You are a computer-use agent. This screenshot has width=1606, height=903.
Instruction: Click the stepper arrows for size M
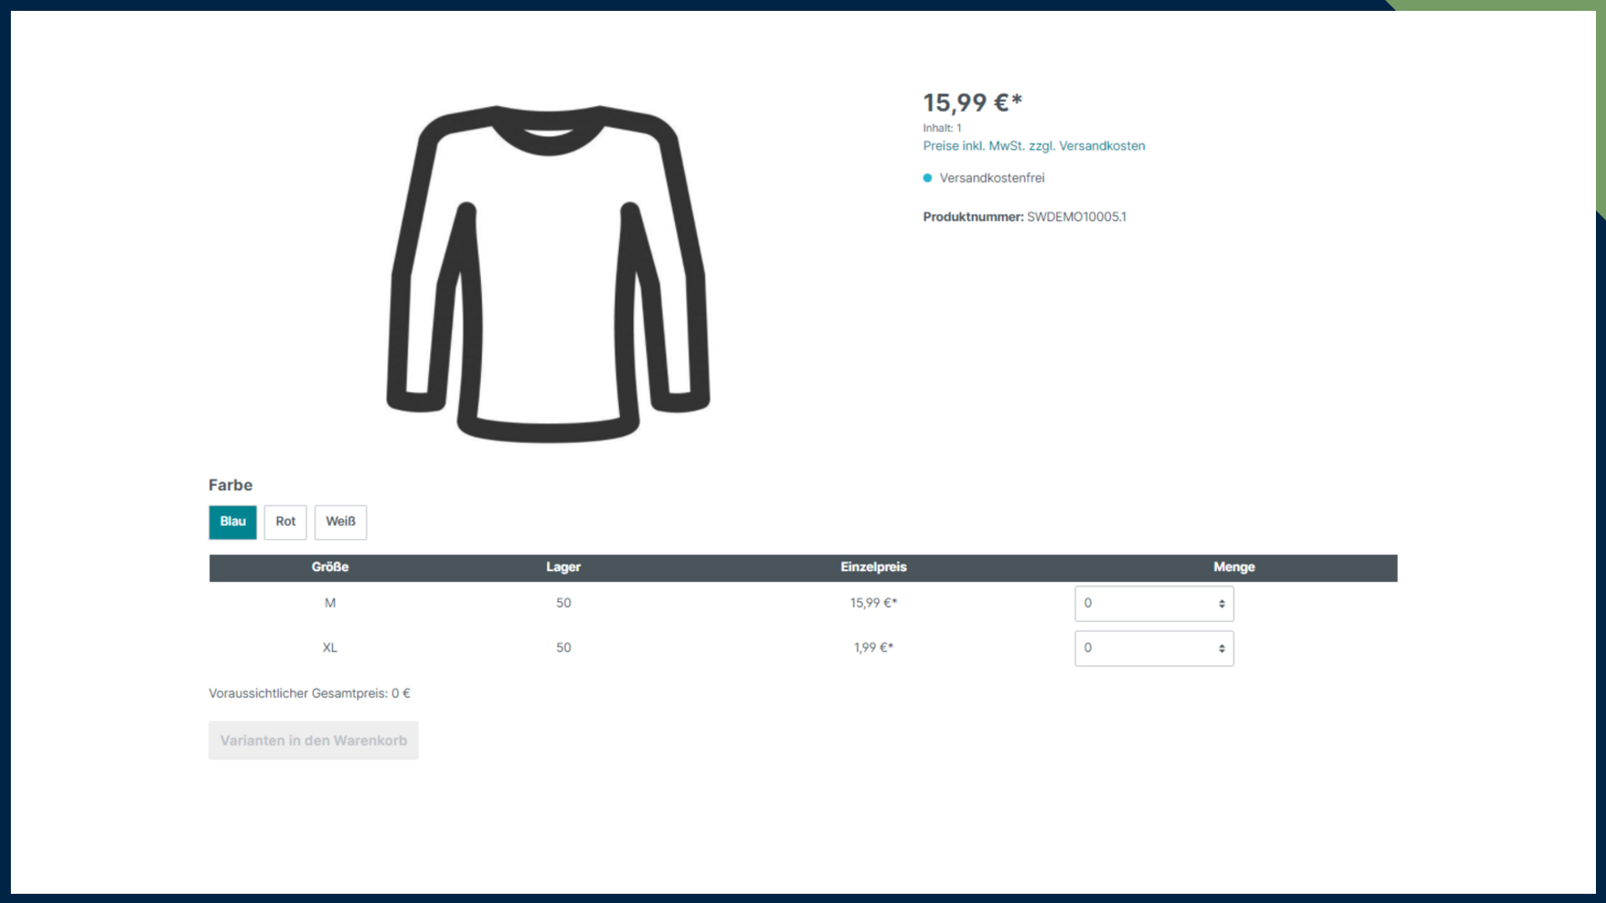pyautogui.click(x=1221, y=604)
